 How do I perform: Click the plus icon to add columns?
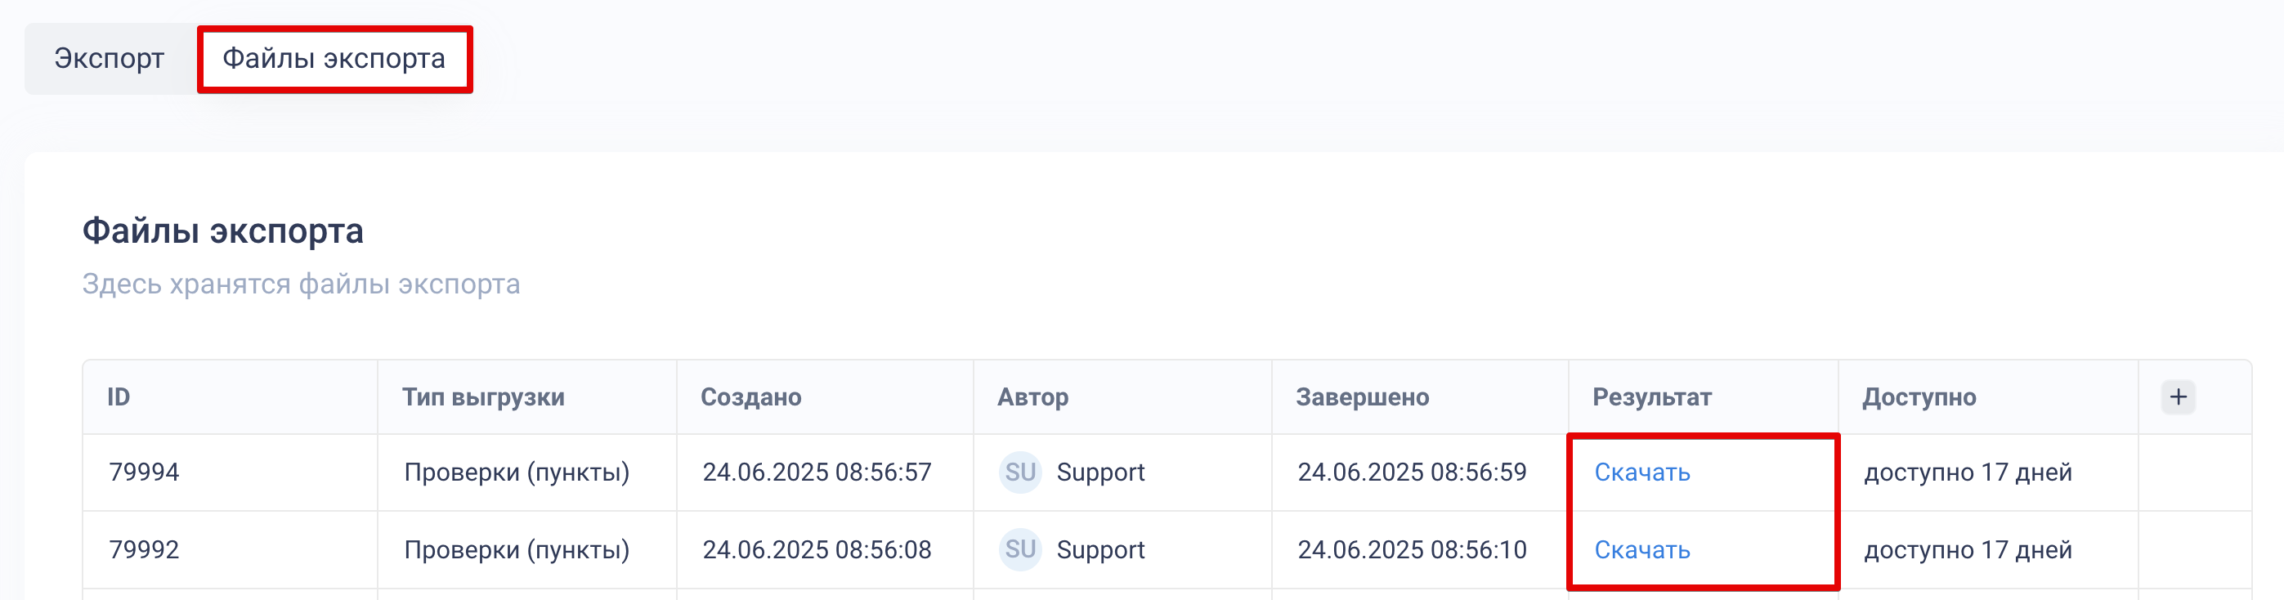tap(2178, 397)
